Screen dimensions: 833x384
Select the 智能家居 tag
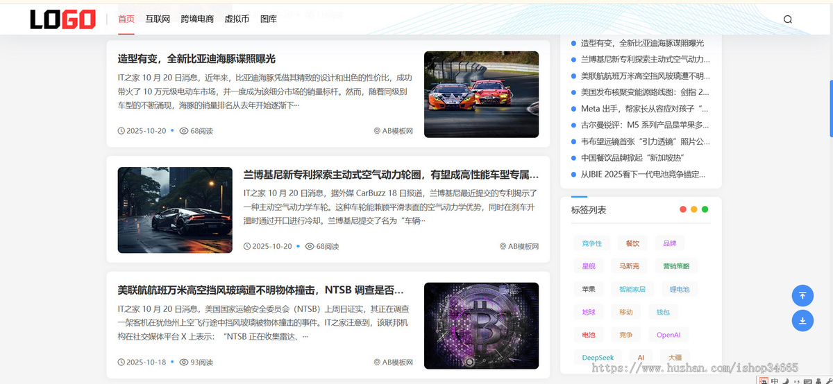(x=632, y=289)
